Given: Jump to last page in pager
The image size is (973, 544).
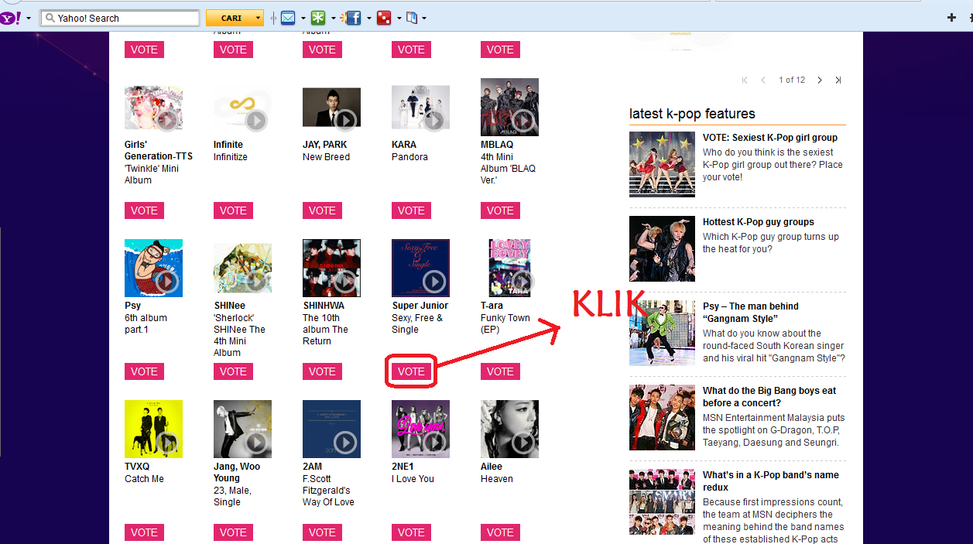Looking at the screenshot, I should tap(838, 80).
